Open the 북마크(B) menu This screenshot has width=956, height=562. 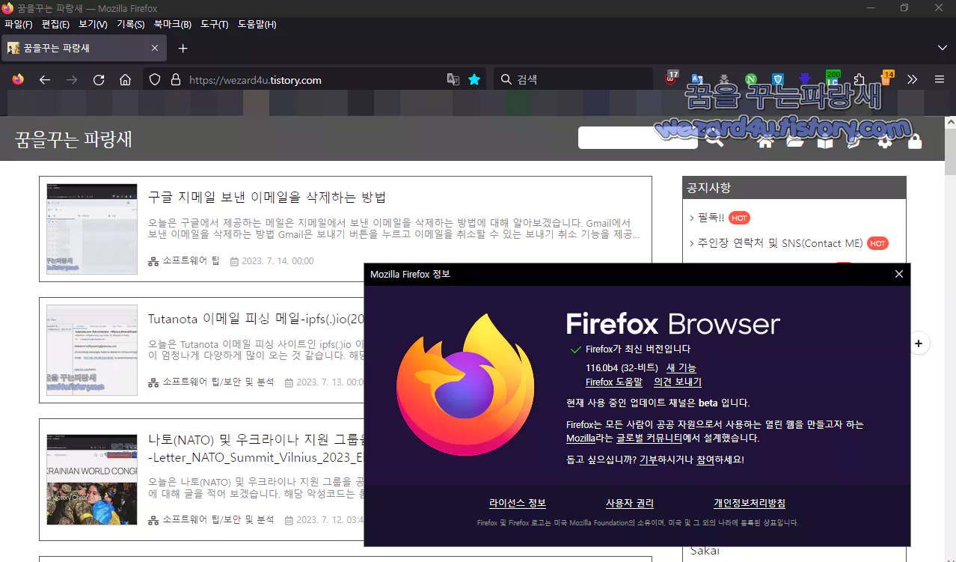pyautogui.click(x=172, y=24)
